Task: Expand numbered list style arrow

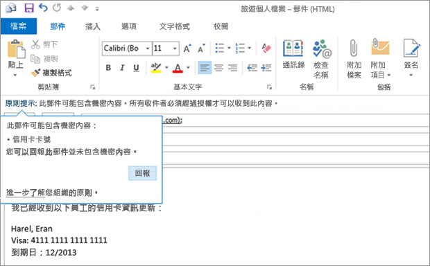Action: coord(249,48)
